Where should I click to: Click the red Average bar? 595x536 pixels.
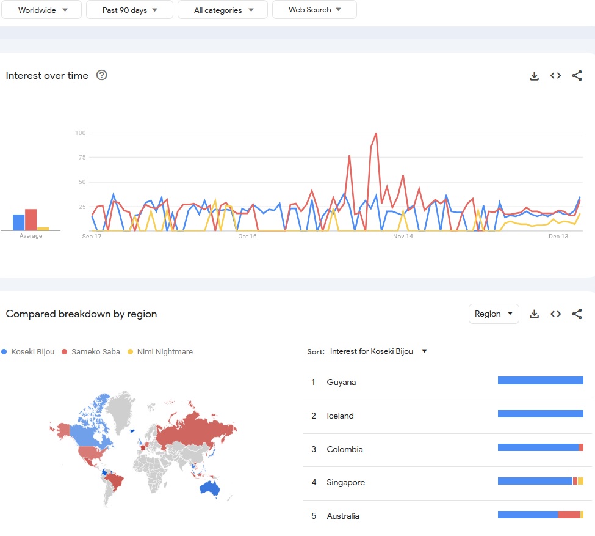[31, 220]
